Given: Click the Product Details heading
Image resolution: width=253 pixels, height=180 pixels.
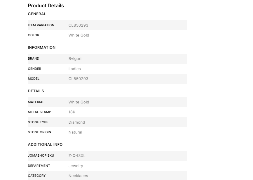Looking at the screenshot, I should pyautogui.click(x=46, y=6).
